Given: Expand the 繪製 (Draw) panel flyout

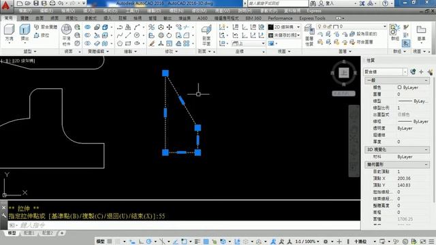Looking at the screenshot, I should coord(130,52).
